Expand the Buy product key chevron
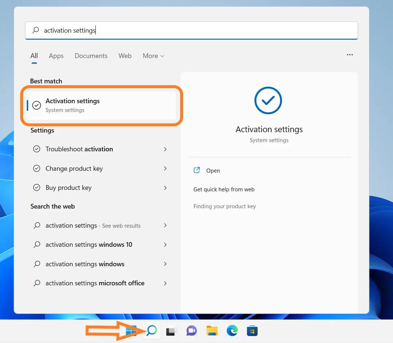 click(165, 188)
